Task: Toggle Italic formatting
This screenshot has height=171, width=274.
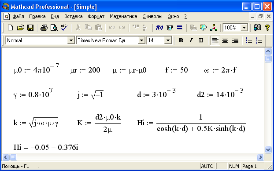Action: (x=191, y=40)
